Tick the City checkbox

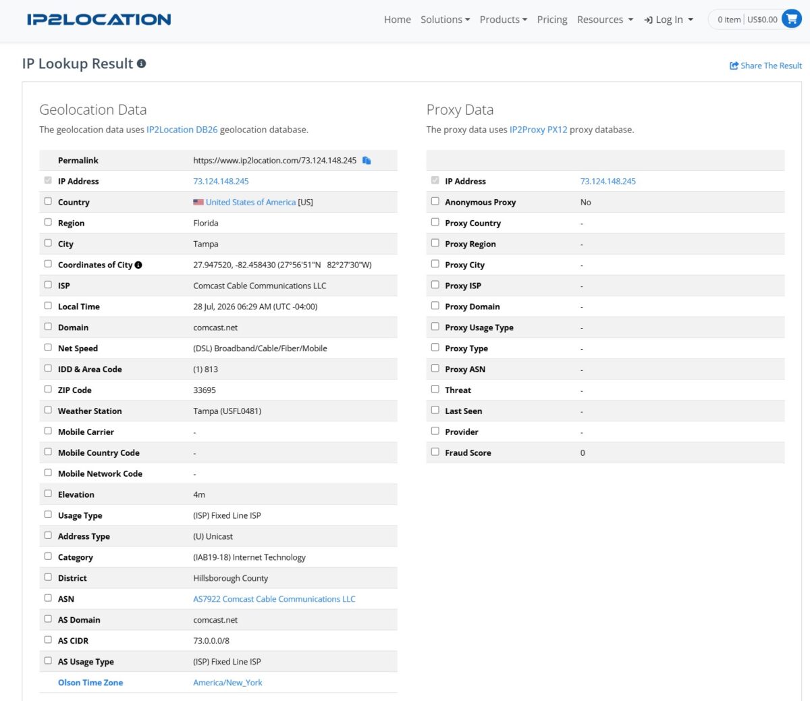48,243
